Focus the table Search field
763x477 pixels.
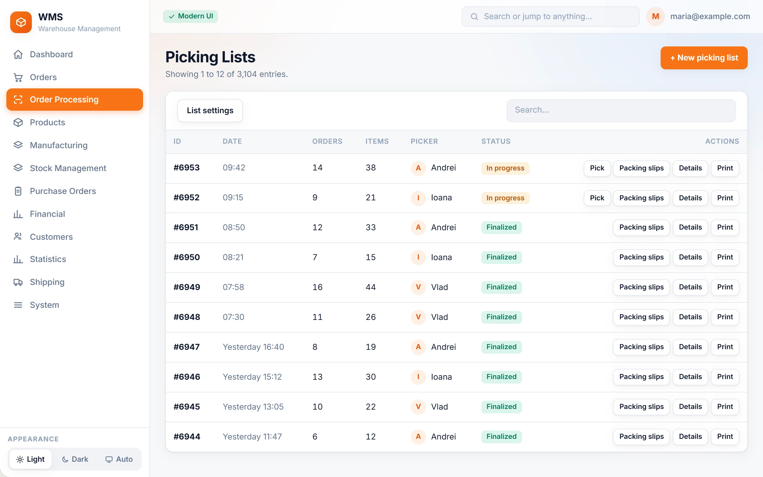tap(621, 110)
